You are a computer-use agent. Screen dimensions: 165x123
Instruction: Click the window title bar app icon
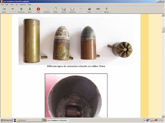pos(2,1)
